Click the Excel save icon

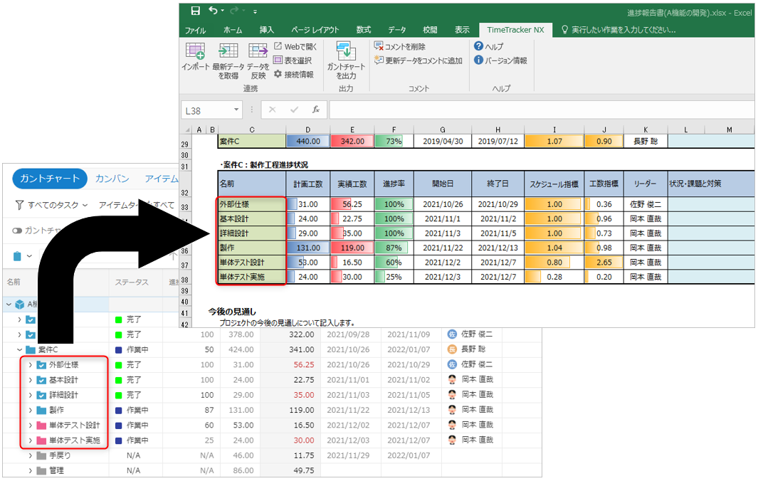click(195, 11)
